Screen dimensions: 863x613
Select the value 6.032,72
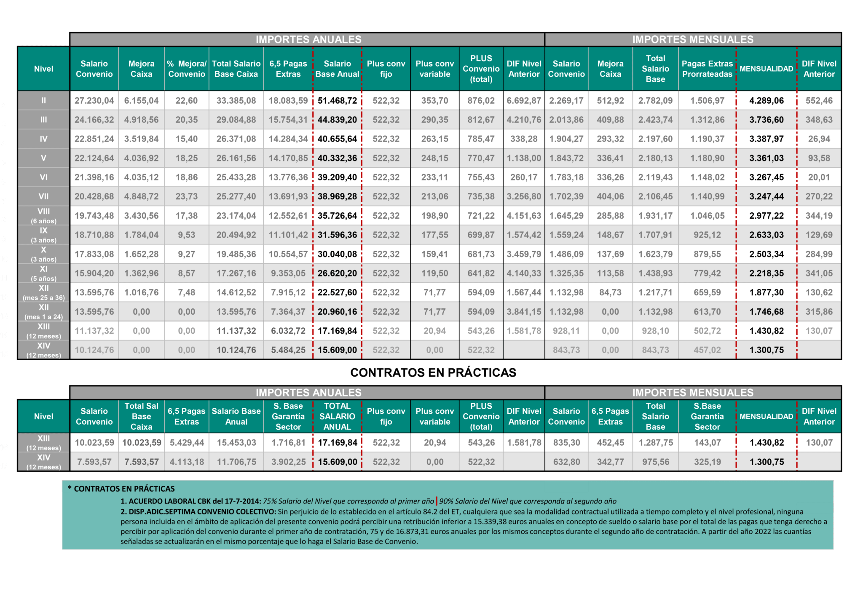(288, 331)
